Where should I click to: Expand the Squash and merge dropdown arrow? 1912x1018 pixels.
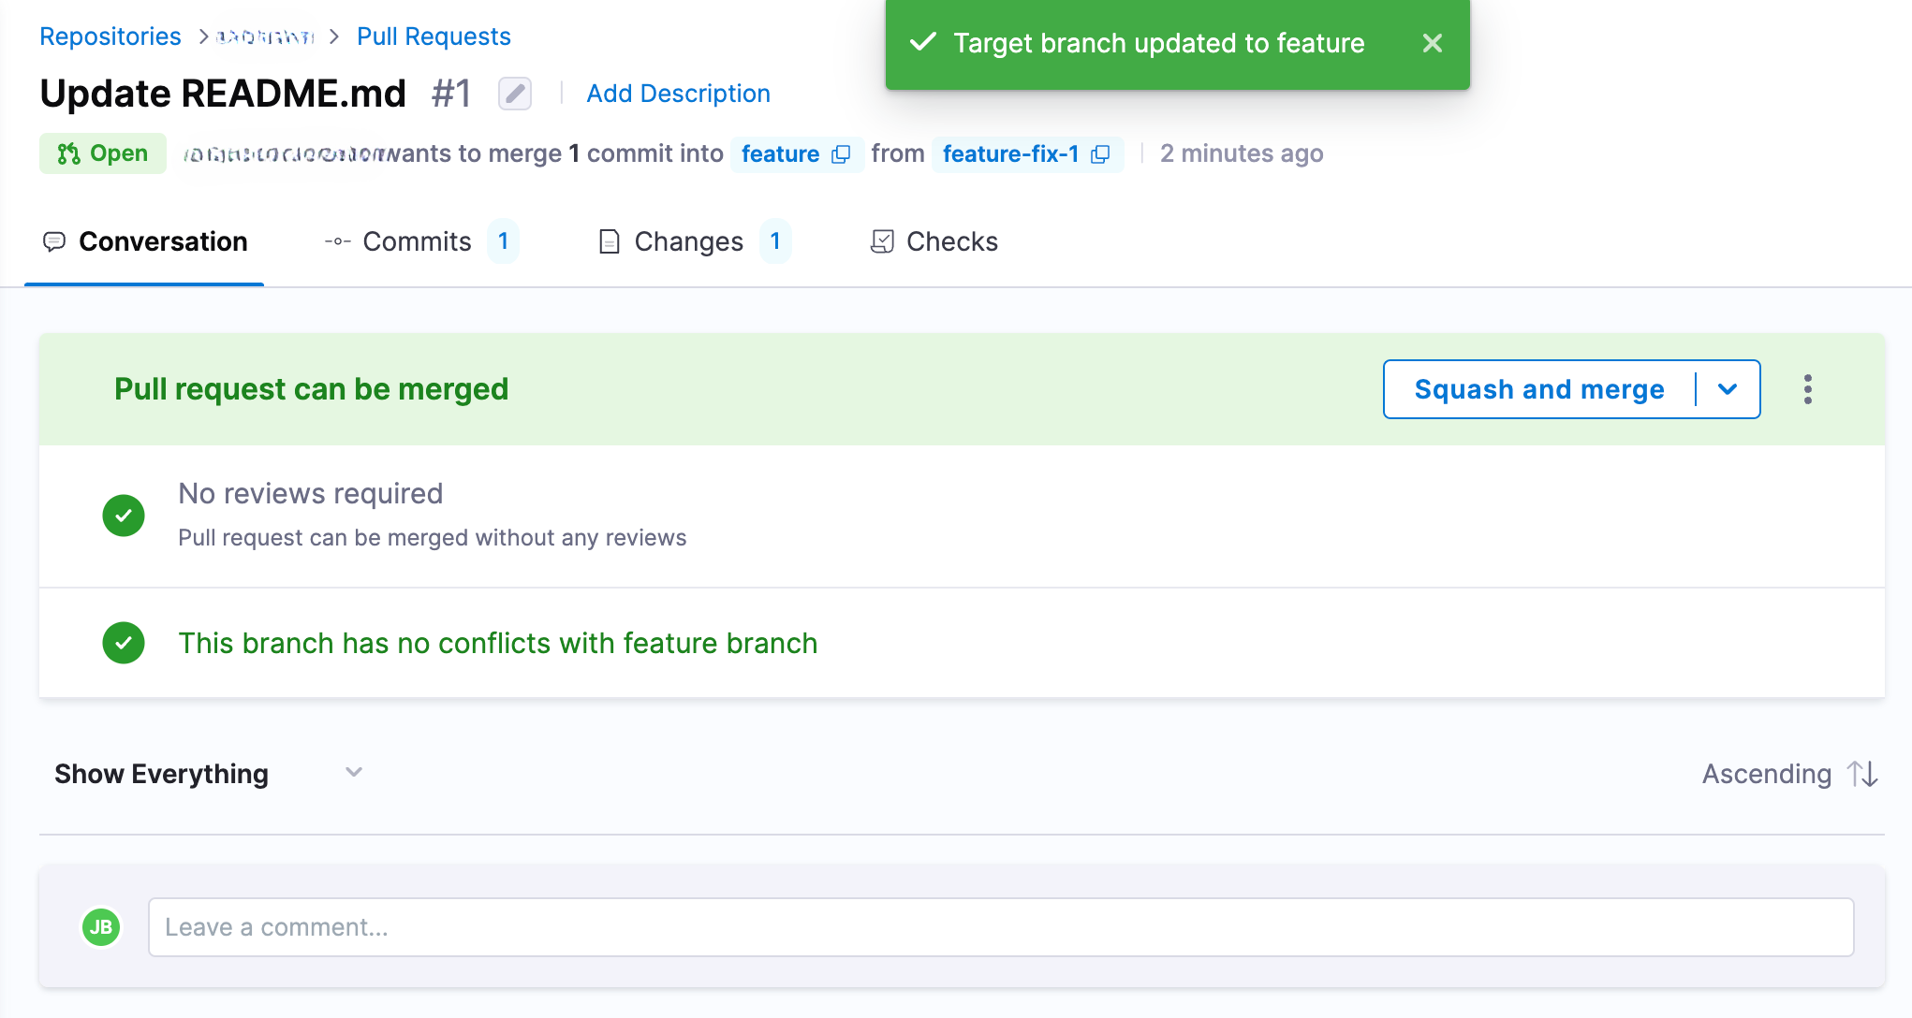[1728, 389]
